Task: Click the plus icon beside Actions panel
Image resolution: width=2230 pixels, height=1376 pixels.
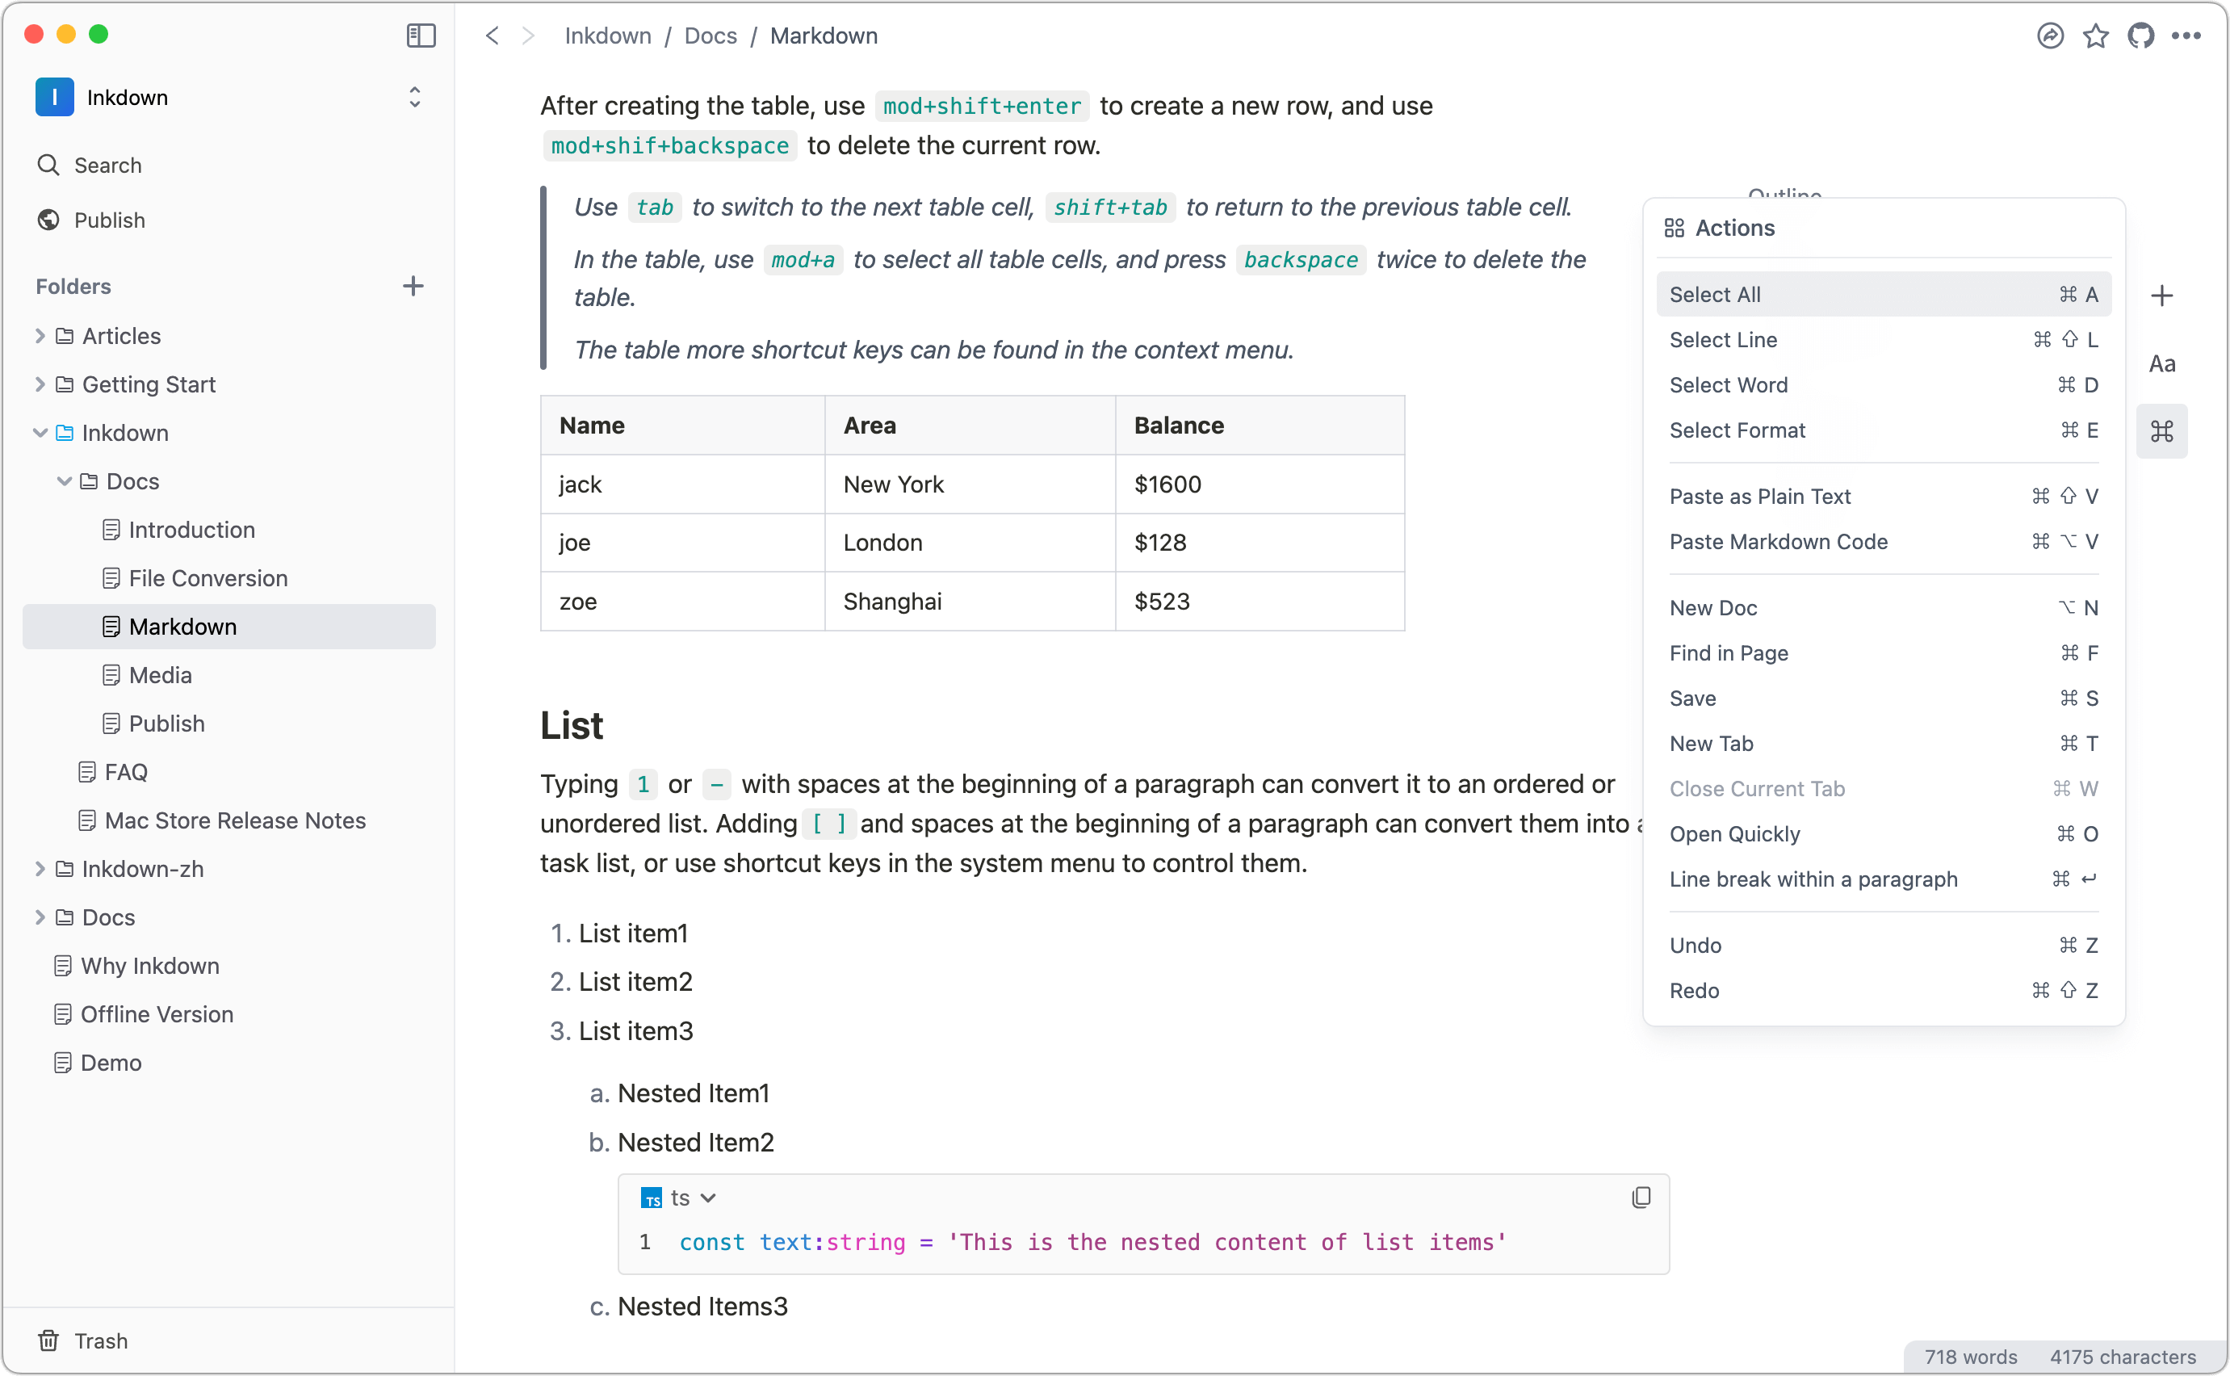Action: pyautogui.click(x=2161, y=296)
